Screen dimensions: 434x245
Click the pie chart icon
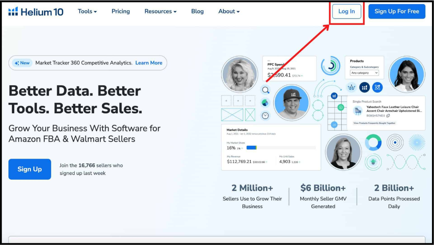click(x=265, y=102)
